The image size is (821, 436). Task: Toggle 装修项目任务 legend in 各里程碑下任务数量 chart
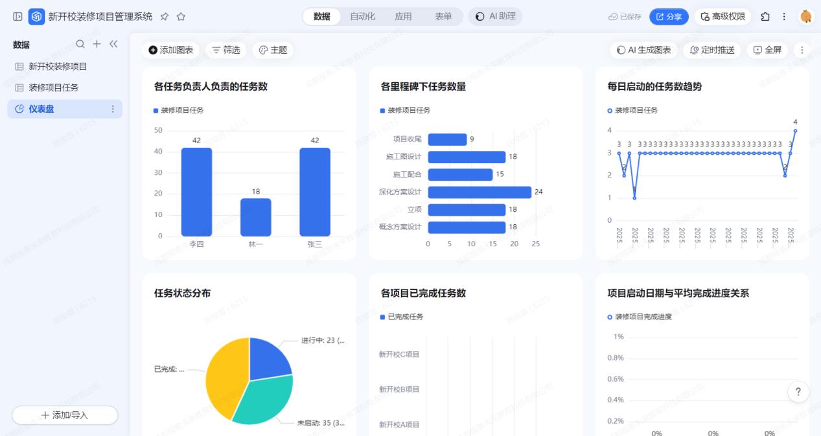click(x=406, y=111)
